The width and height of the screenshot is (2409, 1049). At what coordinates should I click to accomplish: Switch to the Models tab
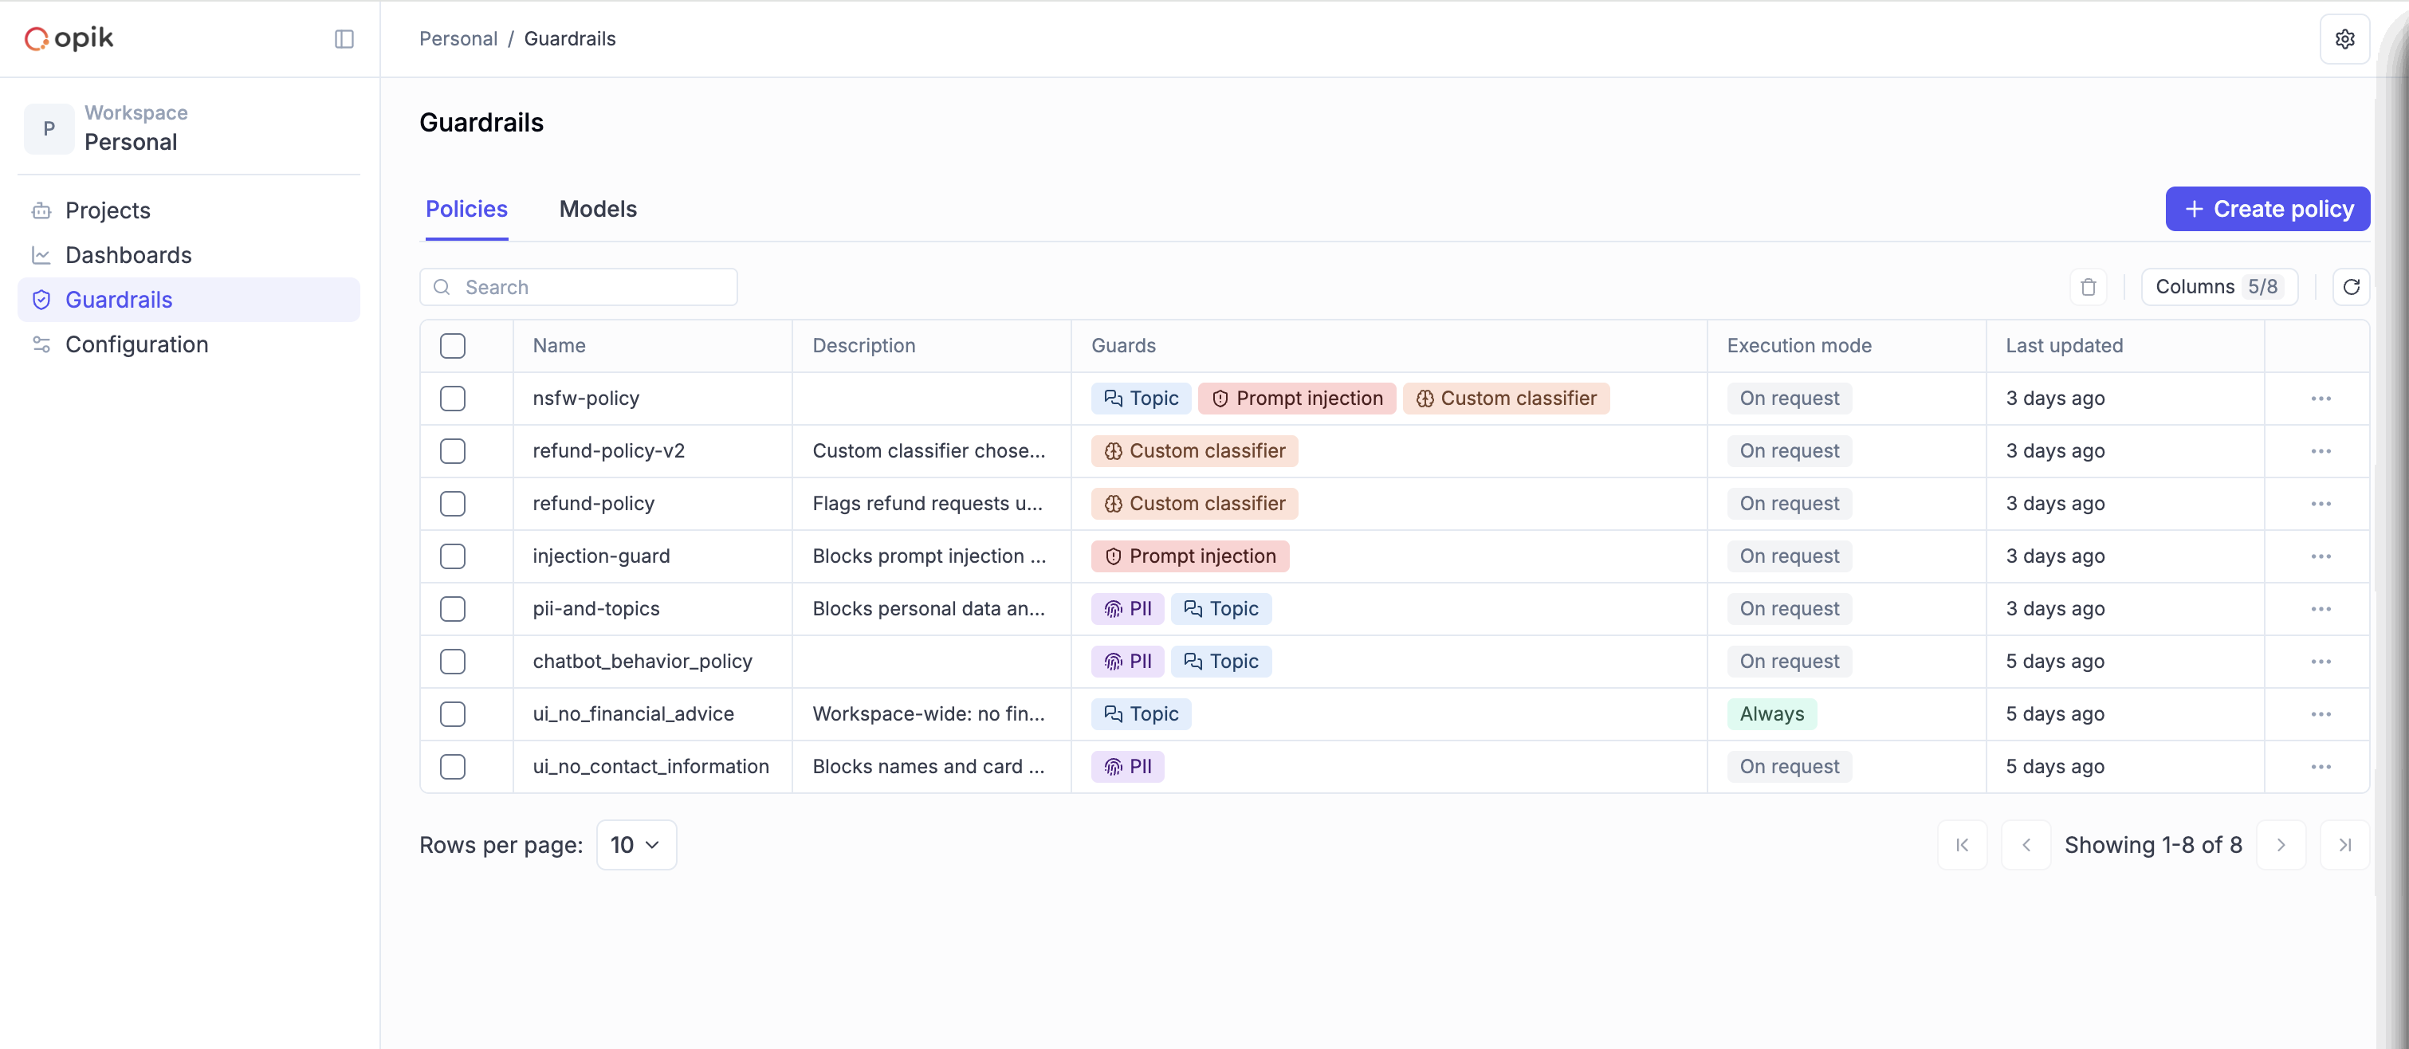pyautogui.click(x=598, y=210)
